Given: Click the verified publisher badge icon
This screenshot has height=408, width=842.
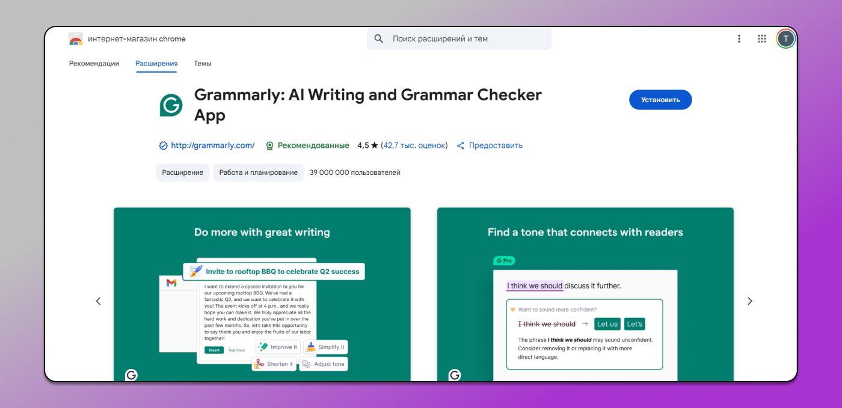Looking at the screenshot, I should pyautogui.click(x=162, y=145).
